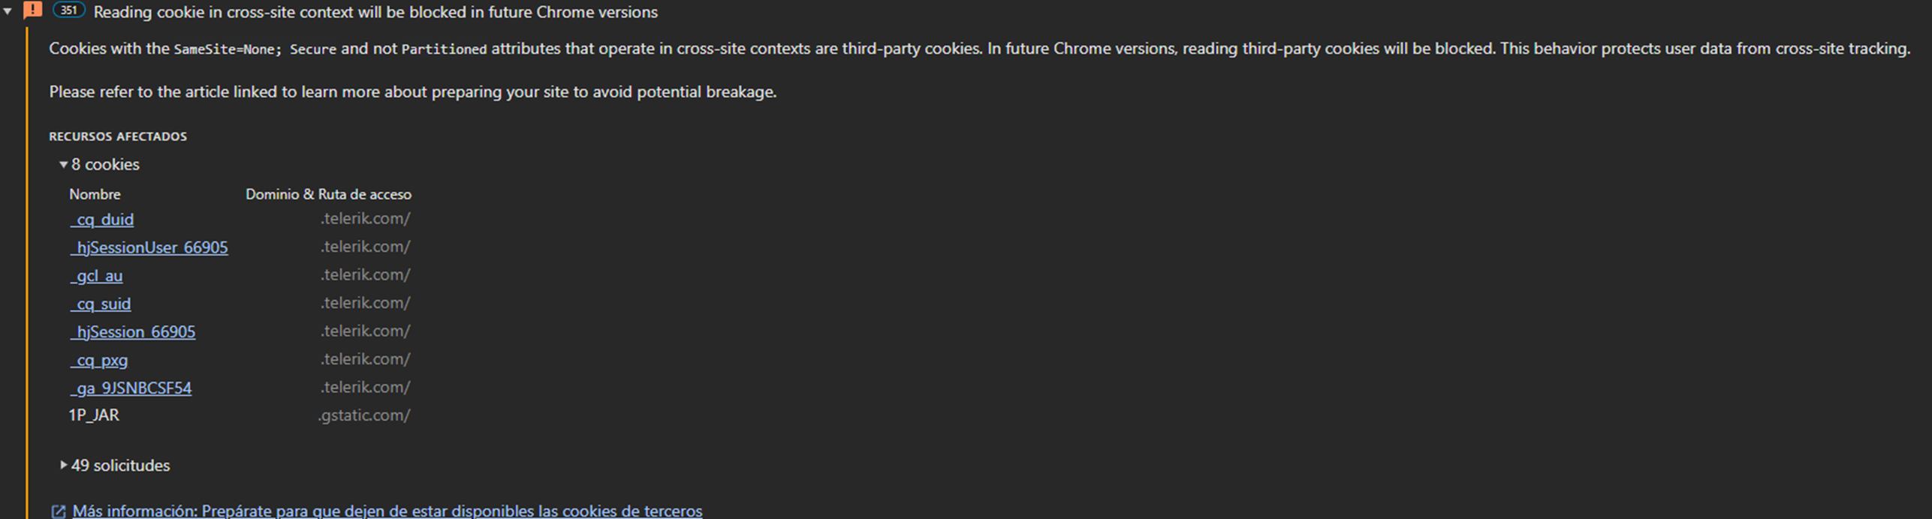Click the 'Dominio & Ruta de acceso' header

click(328, 194)
